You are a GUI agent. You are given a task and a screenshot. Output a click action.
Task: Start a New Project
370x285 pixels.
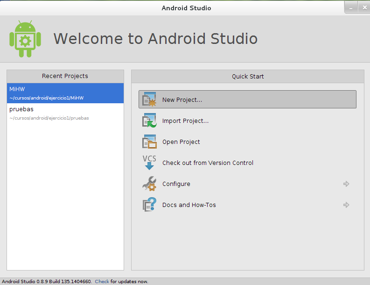click(x=247, y=100)
